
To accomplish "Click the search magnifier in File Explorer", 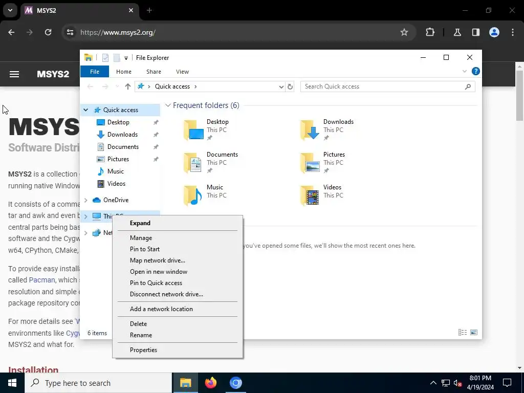I will 468,86.
